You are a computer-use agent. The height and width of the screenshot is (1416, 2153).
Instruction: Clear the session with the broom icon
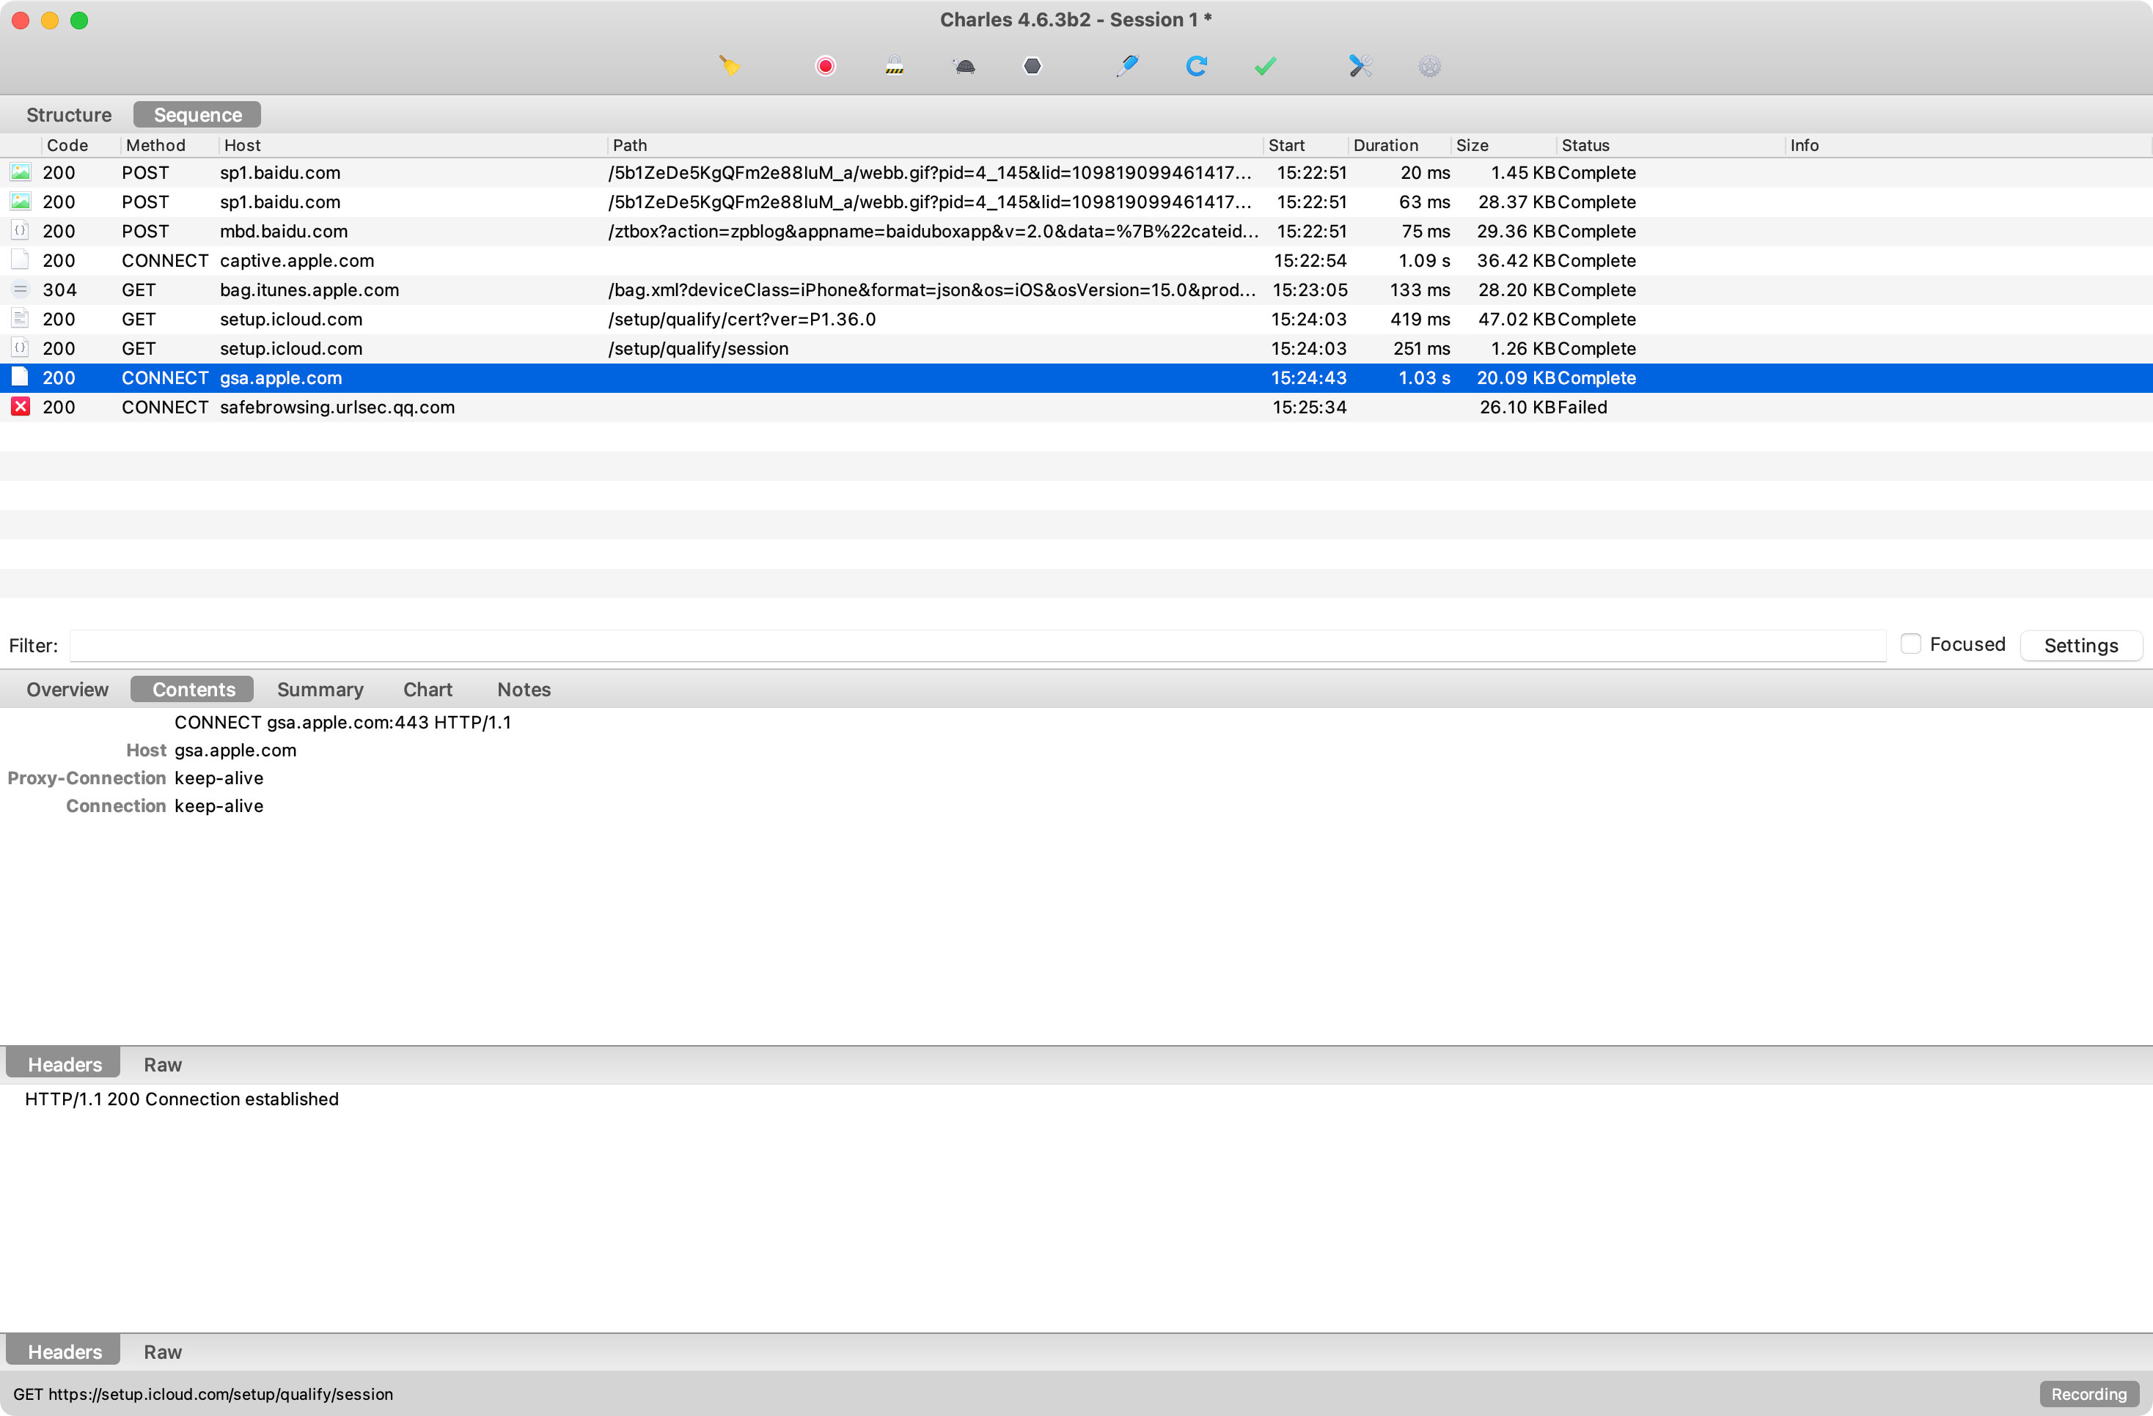[x=729, y=66]
